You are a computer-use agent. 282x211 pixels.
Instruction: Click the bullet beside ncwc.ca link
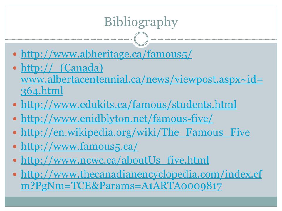point(15,160)
